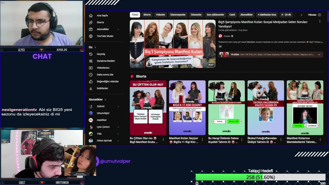Viewport: 329px width, 185px height.
Task: Click the Zeitnot channel avatar
Action: coord(91,106)
